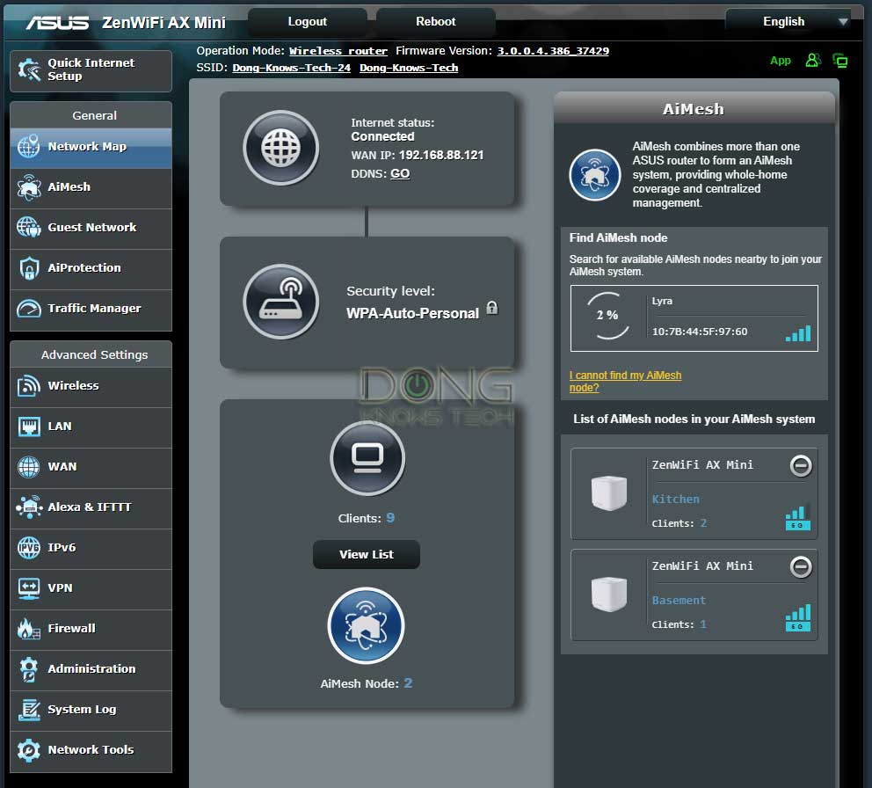The height and width of the screenshot is (788, 872).
Task: Click the System Log icon
Action: pos(28,710)
